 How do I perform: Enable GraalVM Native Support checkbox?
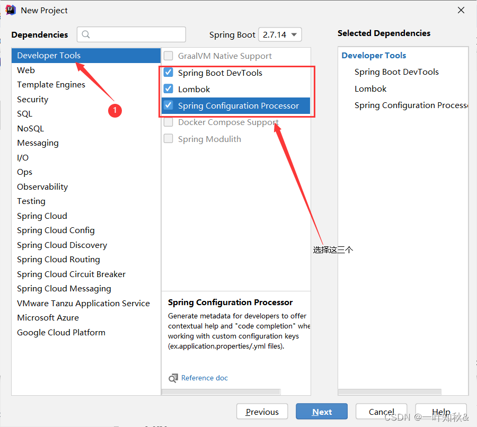[x=168, y=56]
